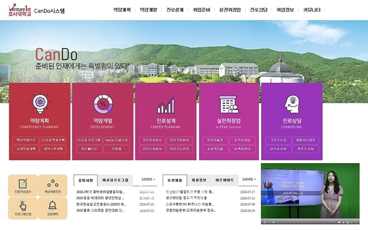Open the 실전취창업 top menu
The image size is (368, 230).
230,10
